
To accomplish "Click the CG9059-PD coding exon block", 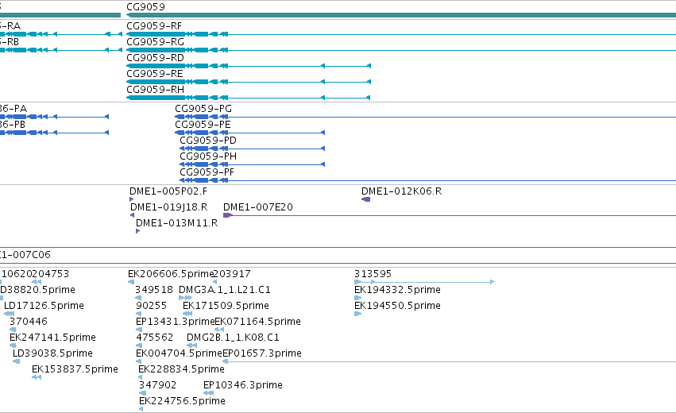I will [x=201, y=149].
